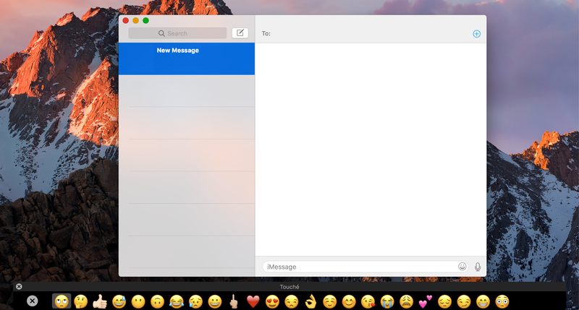Insert the sad face with sweat drop emoji

(195, 301)
